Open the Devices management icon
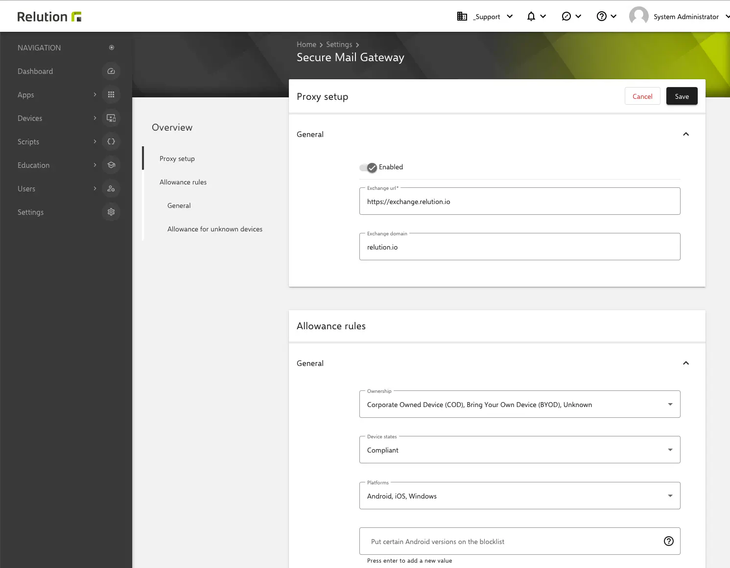730x568 pixels. (111, 118)
